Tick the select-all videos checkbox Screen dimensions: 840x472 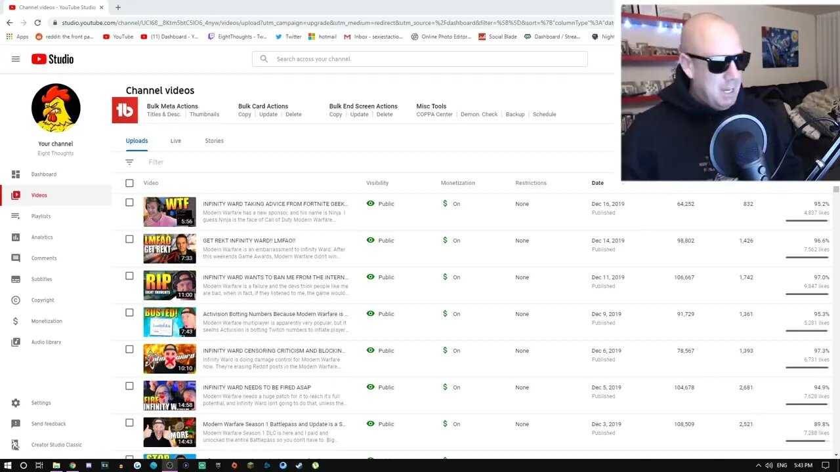click(129, 183)
